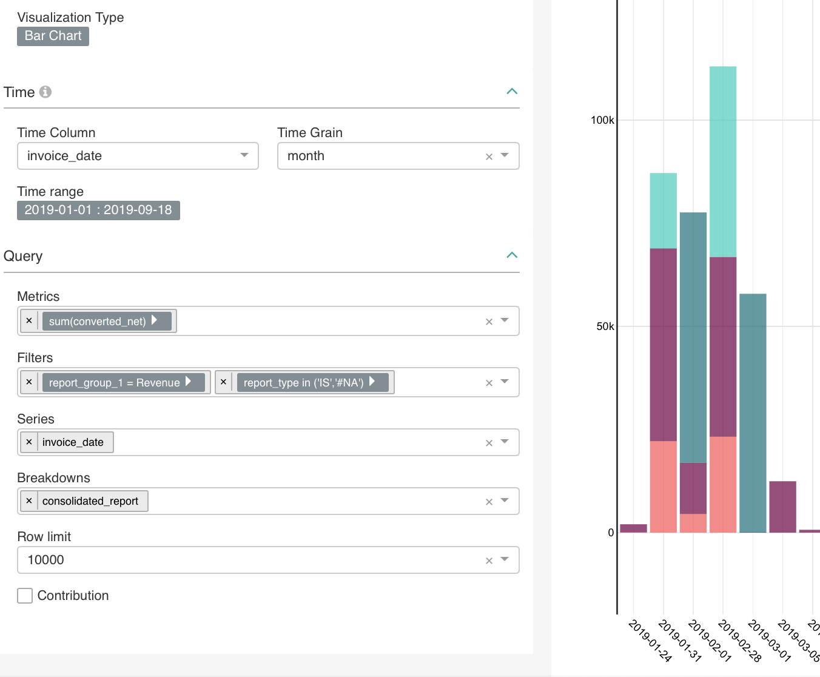
Task: Click the Time section info icon
Action: (45, 92)
